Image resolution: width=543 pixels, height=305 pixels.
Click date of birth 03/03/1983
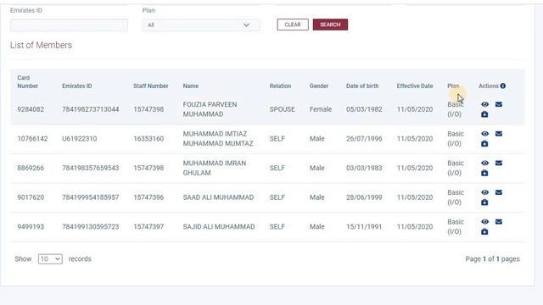pos(364,168)
